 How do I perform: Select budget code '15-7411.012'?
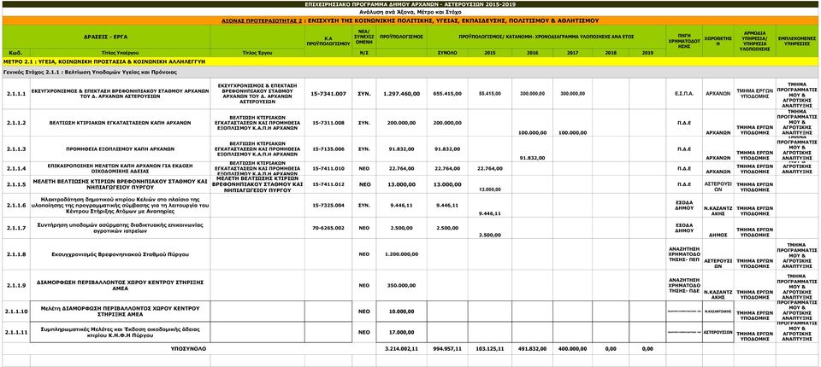[328, 184]
